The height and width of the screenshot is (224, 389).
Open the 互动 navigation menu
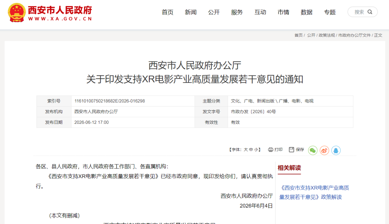click(260, 12)
